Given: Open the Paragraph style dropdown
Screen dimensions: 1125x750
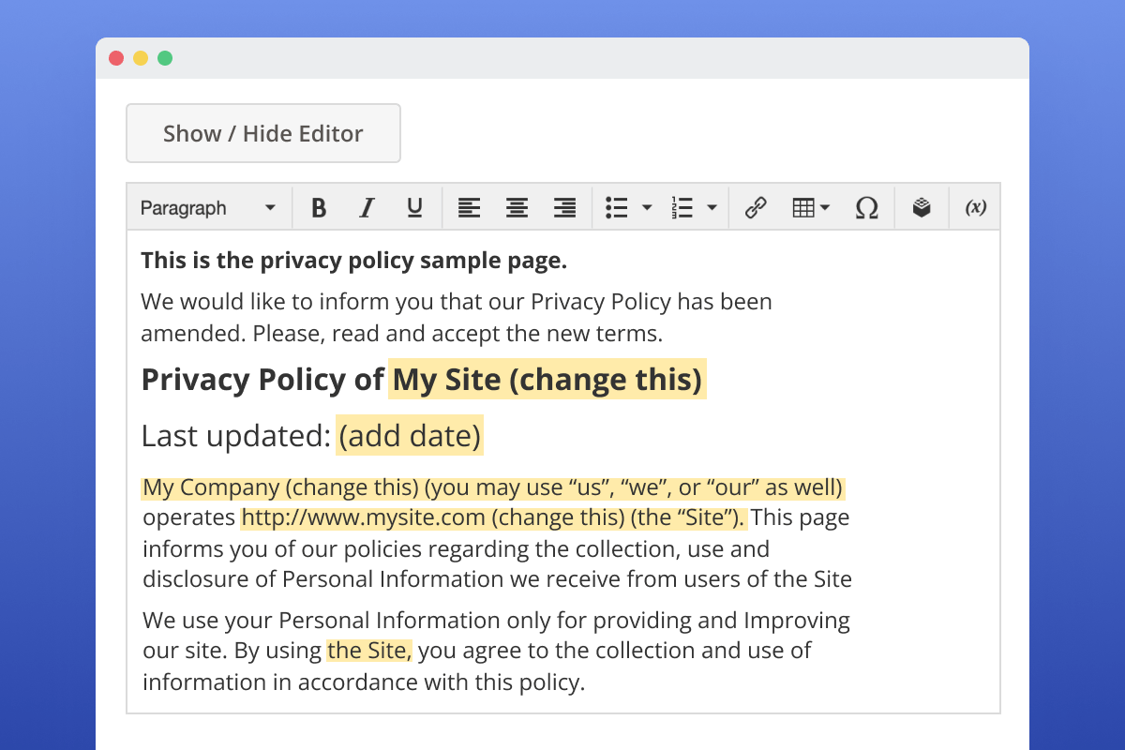Looking at the screenshot, I should tap(208, 207).
